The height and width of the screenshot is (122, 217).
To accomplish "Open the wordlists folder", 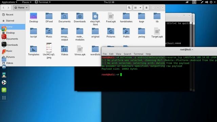I will [95, 51].
